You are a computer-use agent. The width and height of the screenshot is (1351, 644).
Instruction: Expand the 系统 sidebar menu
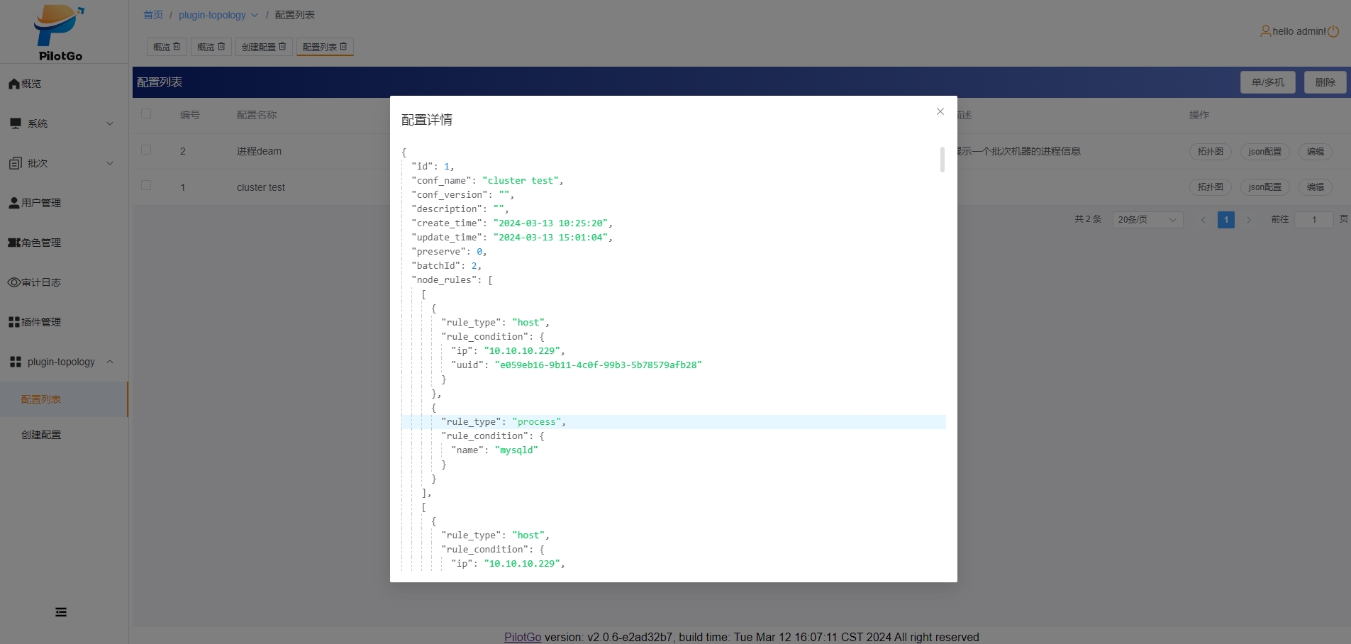[60, 123]
